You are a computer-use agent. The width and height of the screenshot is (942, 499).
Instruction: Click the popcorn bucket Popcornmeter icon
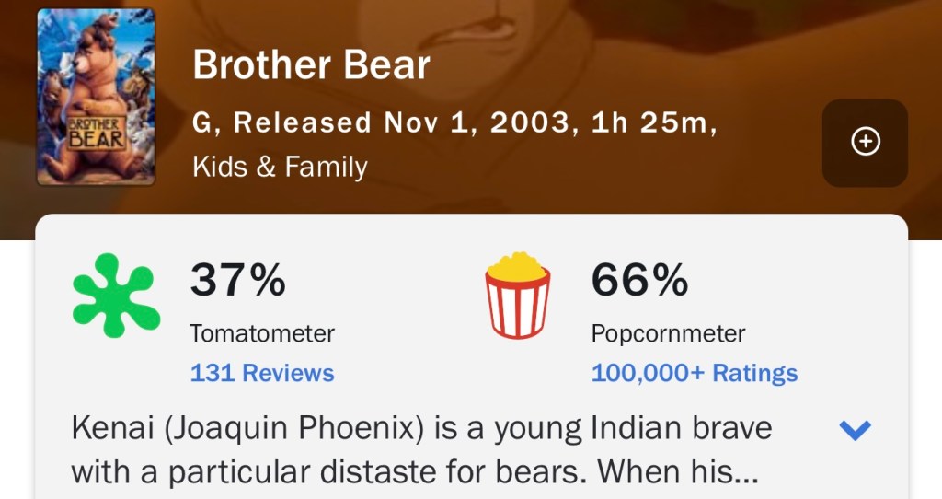click(x=518, y=295)
